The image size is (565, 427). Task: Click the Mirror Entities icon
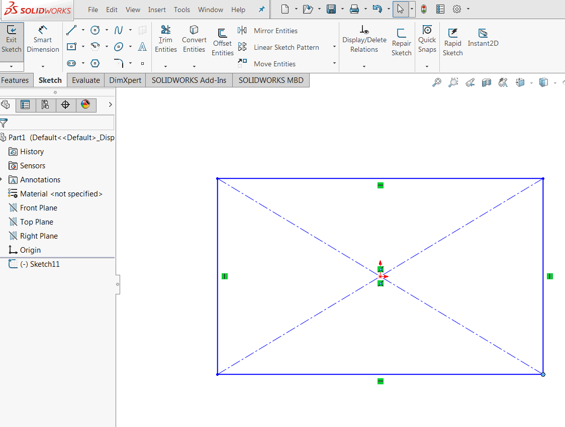[x=242, y=30]
